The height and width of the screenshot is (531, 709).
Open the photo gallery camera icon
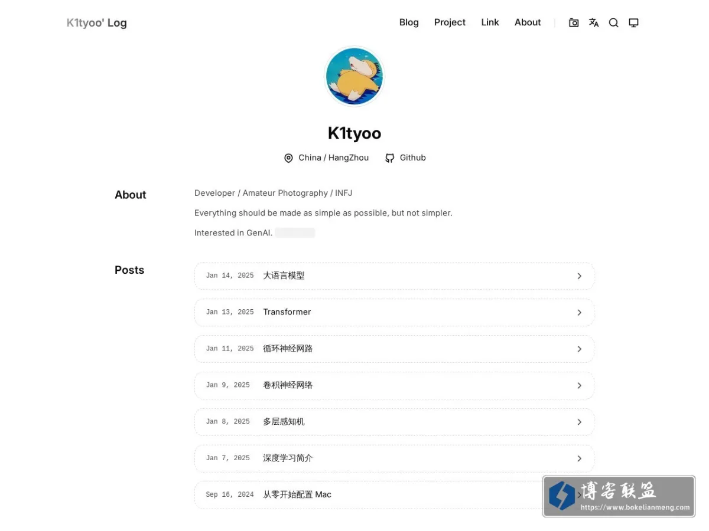pos(574,23)
